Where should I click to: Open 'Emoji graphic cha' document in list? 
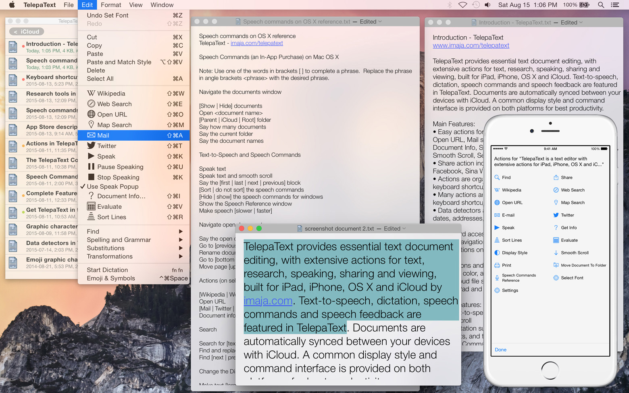42,263
